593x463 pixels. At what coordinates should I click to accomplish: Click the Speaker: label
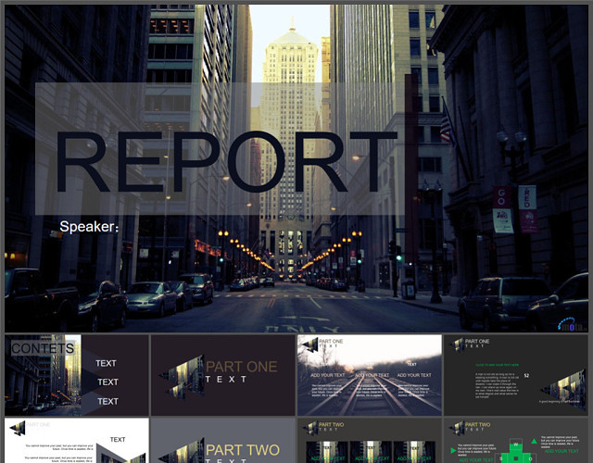[89, 226]
